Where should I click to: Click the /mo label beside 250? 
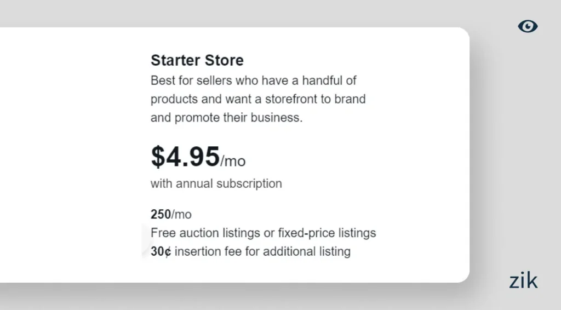click(x=181, y=214)
